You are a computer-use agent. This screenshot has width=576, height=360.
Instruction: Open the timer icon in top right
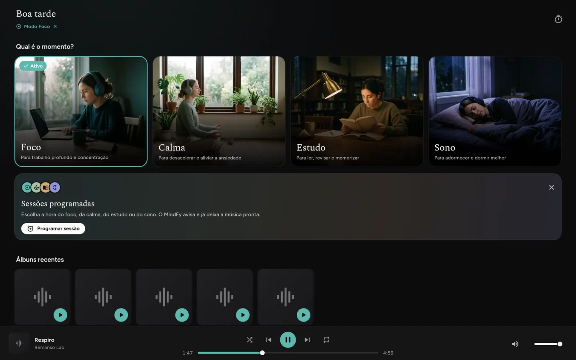click(558, 19)
